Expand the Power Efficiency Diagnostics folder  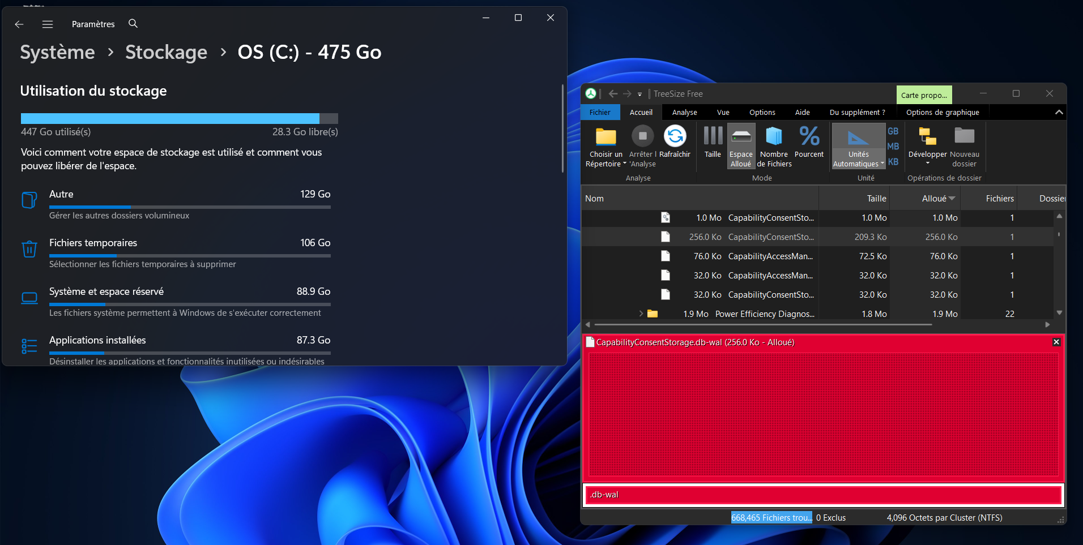click(x=641, y=314)
